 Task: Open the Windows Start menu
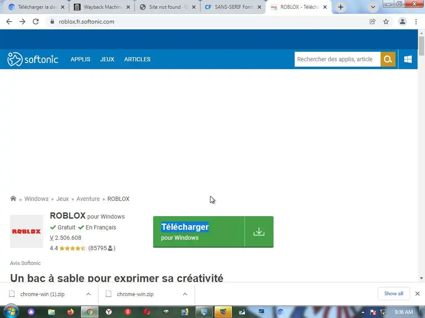click(10, 312)
